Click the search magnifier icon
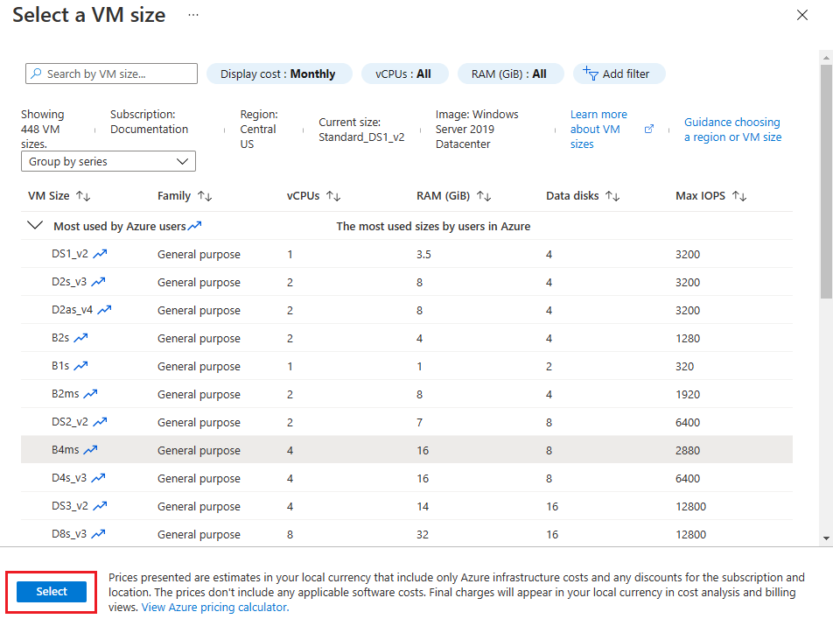 coord(34,74)
